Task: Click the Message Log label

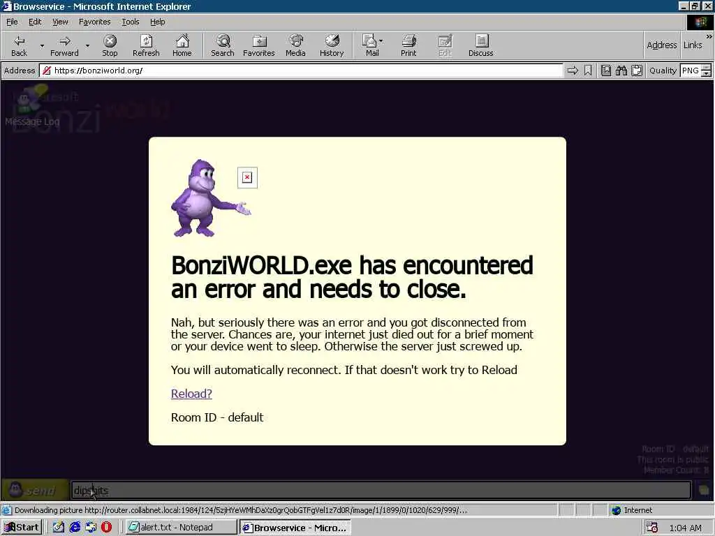Action: 32,121
